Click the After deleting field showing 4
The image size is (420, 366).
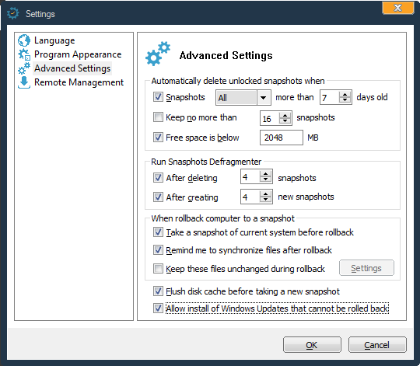(x=250, y=176)
